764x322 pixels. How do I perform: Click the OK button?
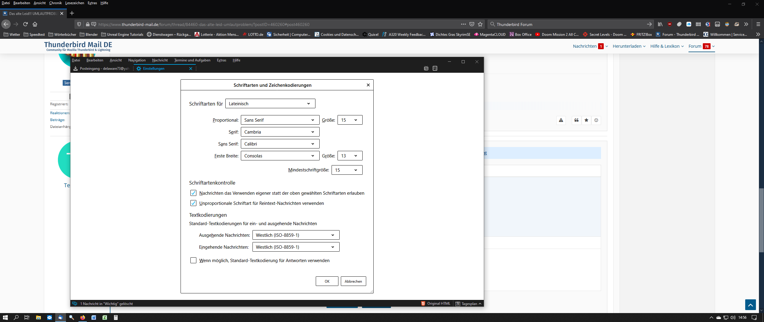[x=327, y=281]
